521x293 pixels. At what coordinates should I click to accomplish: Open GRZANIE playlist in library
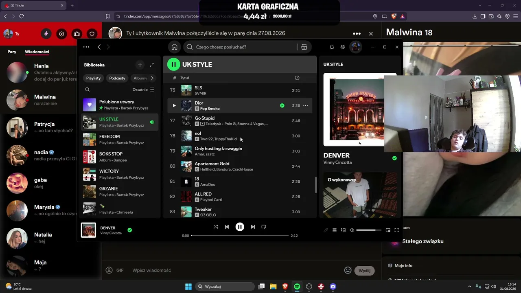point(119,192)
